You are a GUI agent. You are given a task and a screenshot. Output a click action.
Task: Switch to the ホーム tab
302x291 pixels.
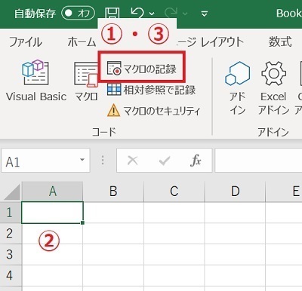click(82, 41)
